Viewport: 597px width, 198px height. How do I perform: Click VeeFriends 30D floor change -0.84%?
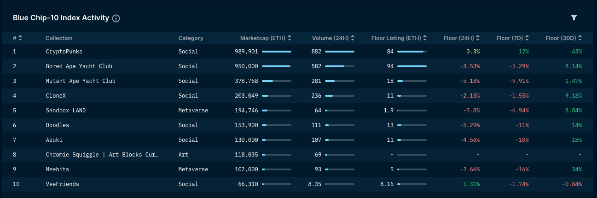click(x=572, y=184)
